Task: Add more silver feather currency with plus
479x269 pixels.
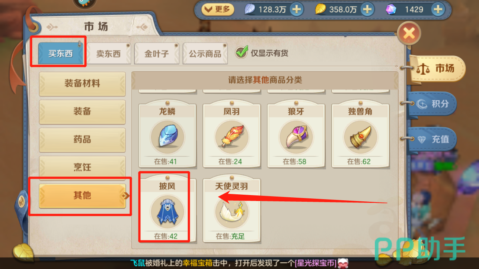Action: 297,9
